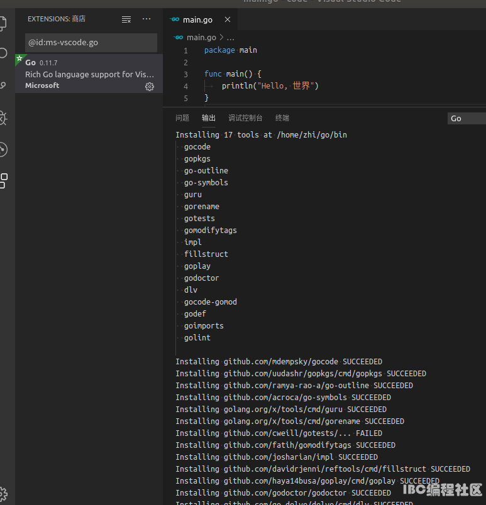Click the 'package' keyword in editor
Viewport: 486px width, 505px height.
pyautogui.click(x=219, y=50)
